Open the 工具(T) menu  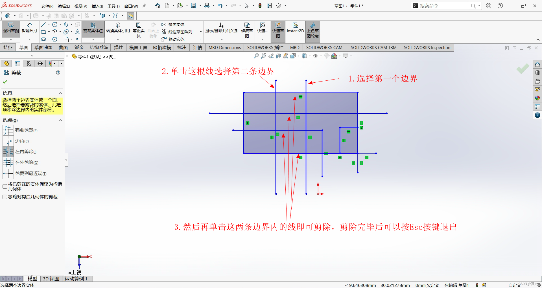click(x=113, y=6)
